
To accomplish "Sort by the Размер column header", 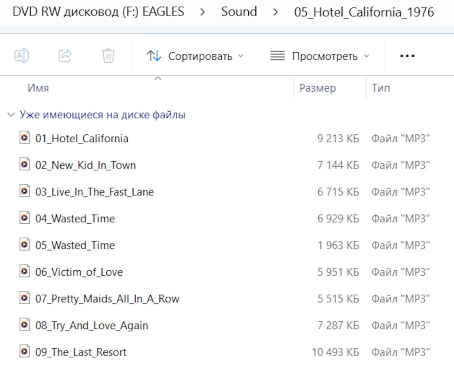I will coord(317,88).
